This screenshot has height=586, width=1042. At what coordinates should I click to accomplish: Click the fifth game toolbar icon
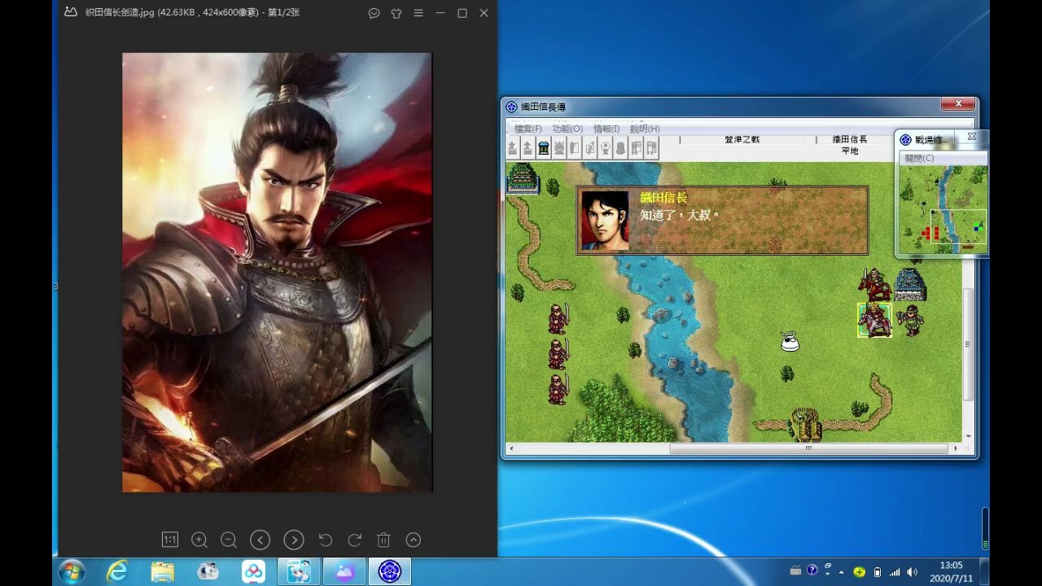(575, 147)
